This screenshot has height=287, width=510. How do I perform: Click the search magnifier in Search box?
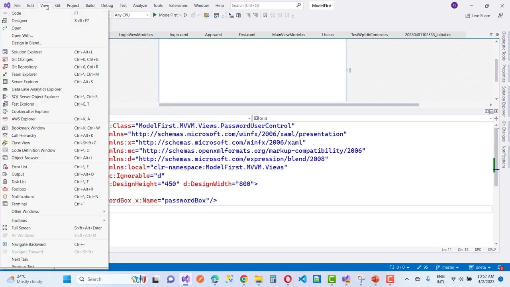(298, 5)
